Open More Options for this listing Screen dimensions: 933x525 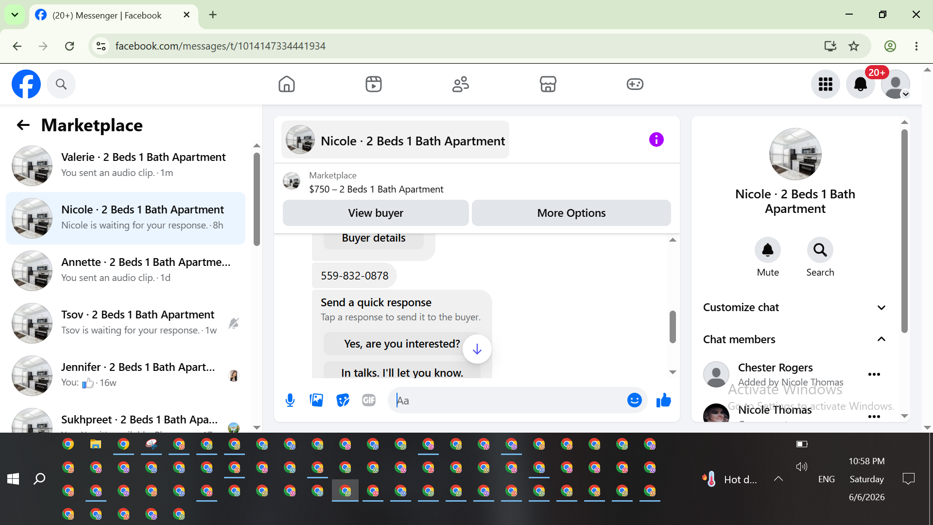click(571, 213)
